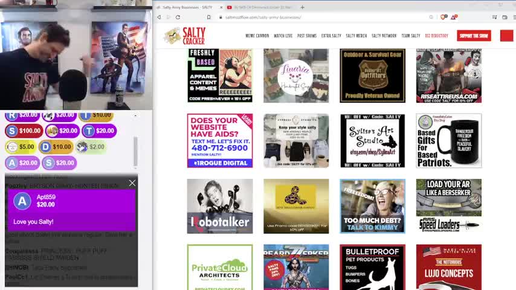Open the Robotalker ad
Image resolution: width=516 pixels, height=290 pixels.
(x=220, y=206)
